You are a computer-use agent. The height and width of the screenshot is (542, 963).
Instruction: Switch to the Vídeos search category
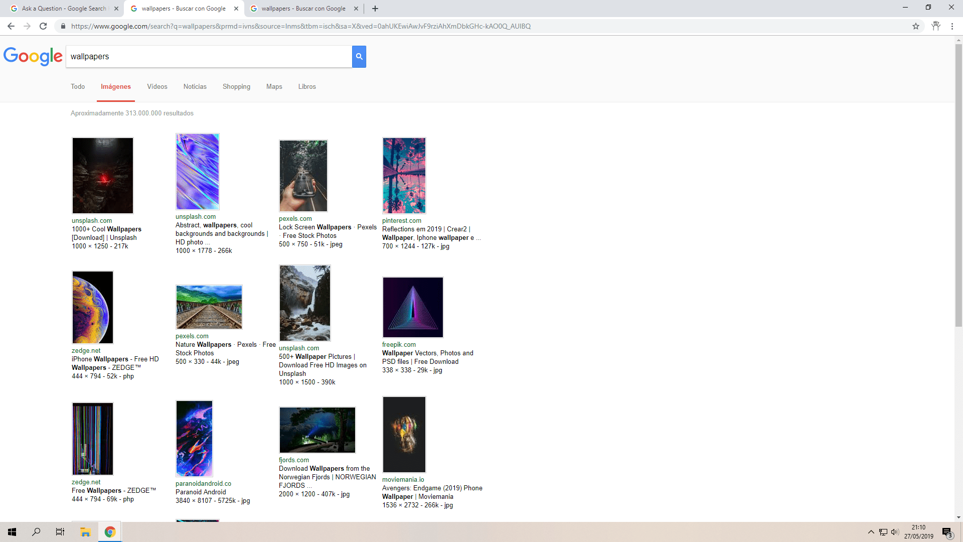click(x=157, y=86)
